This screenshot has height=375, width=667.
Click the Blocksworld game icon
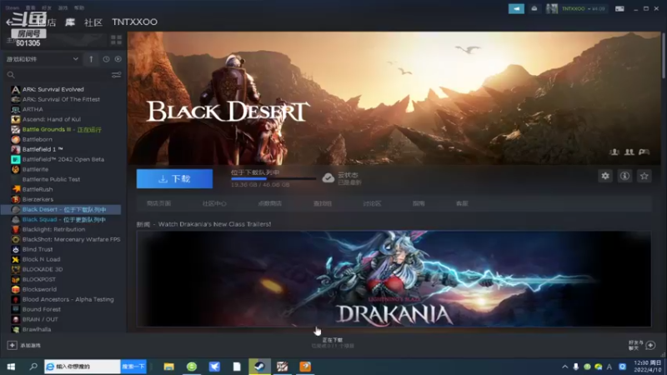(x=16, y=289)
